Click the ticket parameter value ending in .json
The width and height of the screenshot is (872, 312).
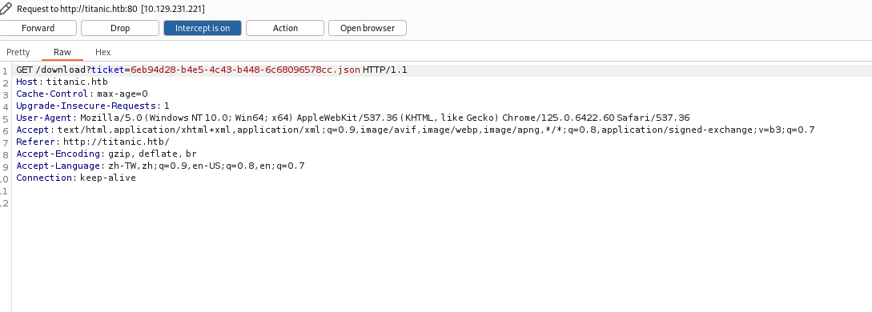pyautogui.click(x=245, y=70)
